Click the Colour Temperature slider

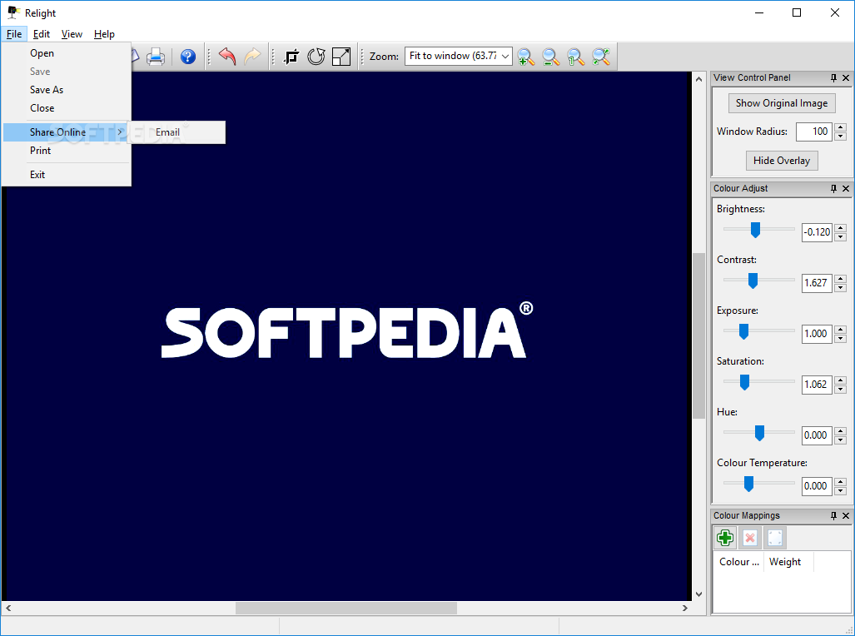pos(759,484)
